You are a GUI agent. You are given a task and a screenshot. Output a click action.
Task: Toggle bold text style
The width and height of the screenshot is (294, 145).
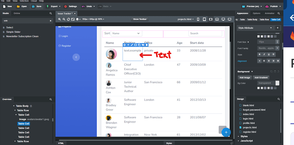point(260,54)
